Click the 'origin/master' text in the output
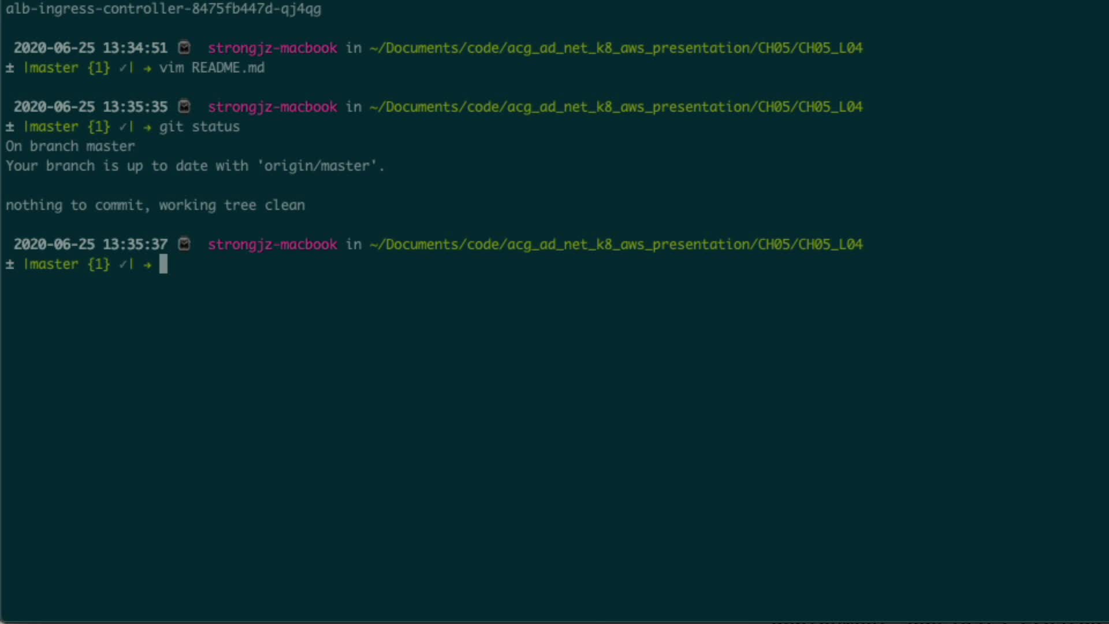 316,166
